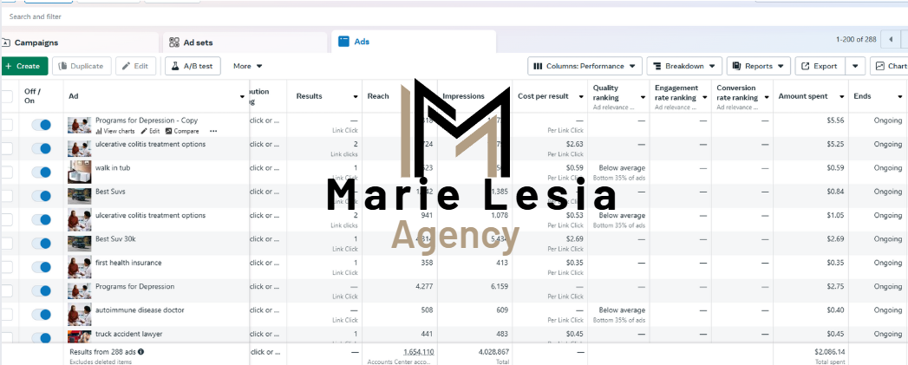Select the Ads tab
Screen dimensions: 908x365
tap(414, 42)
